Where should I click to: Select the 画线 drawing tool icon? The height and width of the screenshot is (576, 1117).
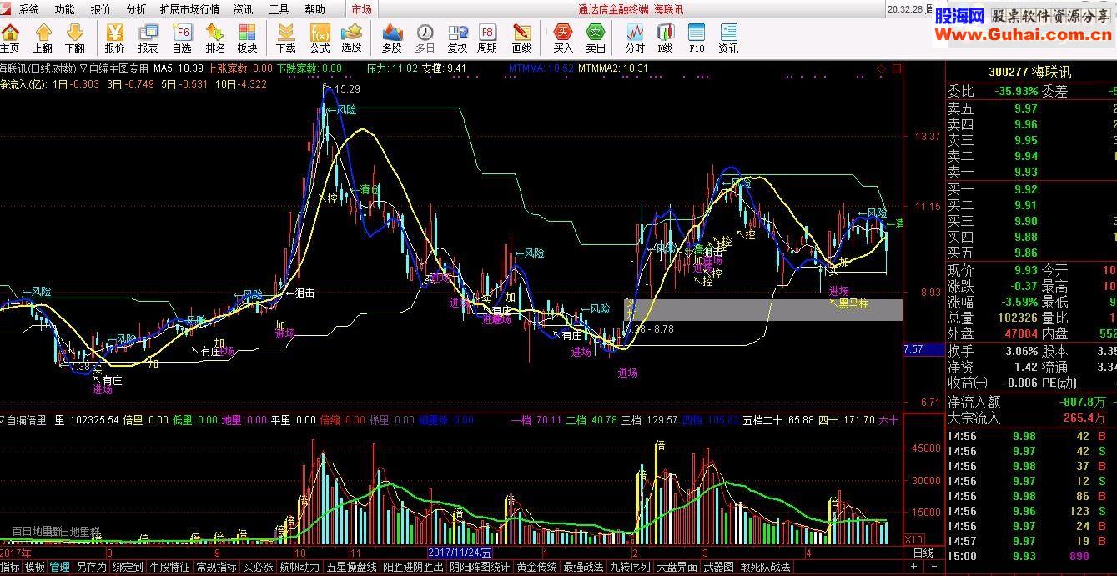pyautogui.click(x=521, y=38)
